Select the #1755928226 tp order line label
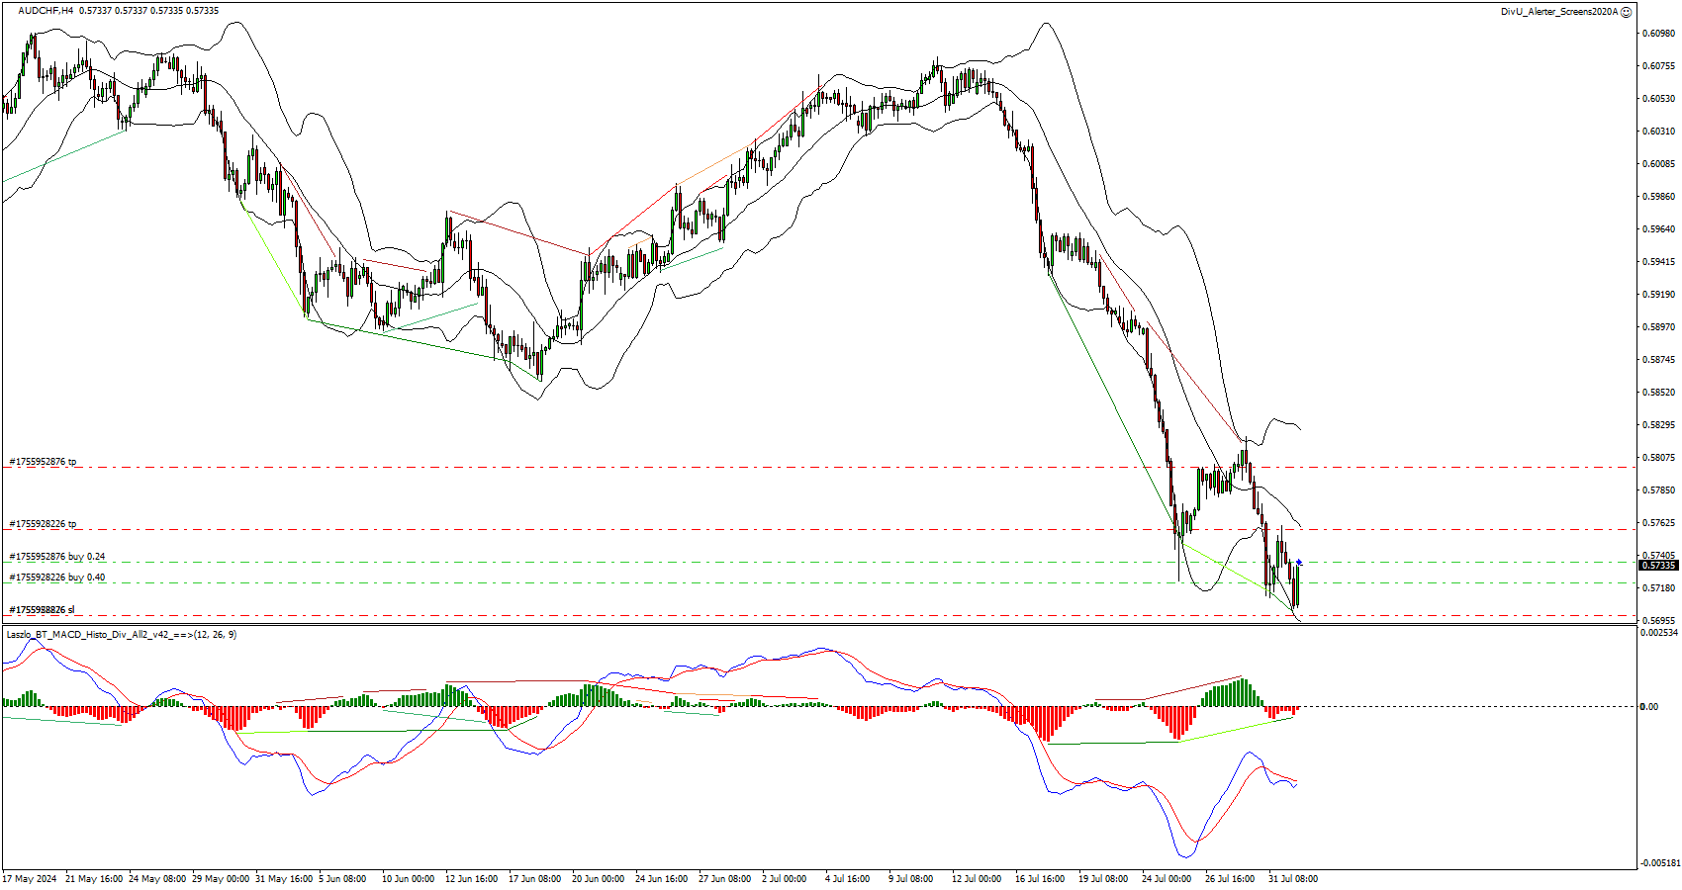This screenshot has height=890, width=1682. [x=43, y=524]
